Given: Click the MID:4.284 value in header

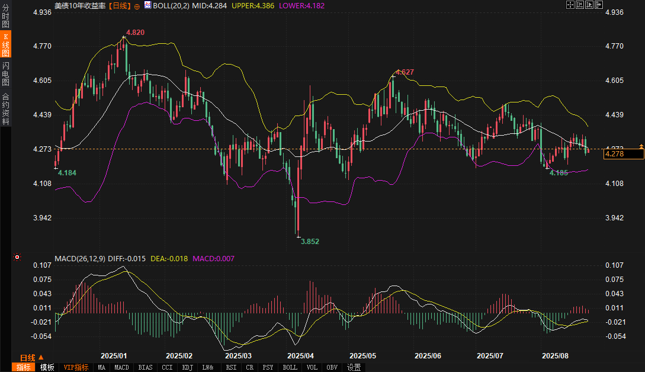Looking at the screenshot, I should (x=210, y=6).
